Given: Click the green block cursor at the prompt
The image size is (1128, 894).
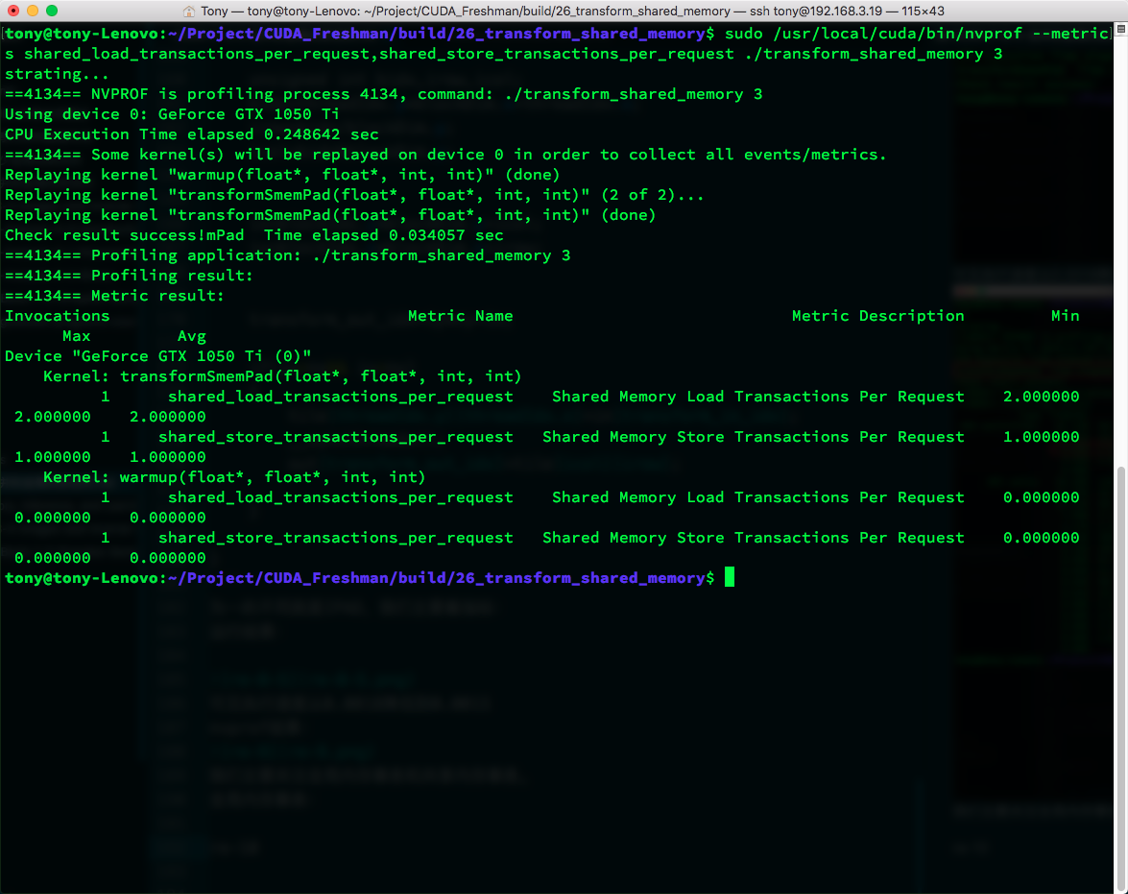Looking at the screenshot, I should 730,577.
